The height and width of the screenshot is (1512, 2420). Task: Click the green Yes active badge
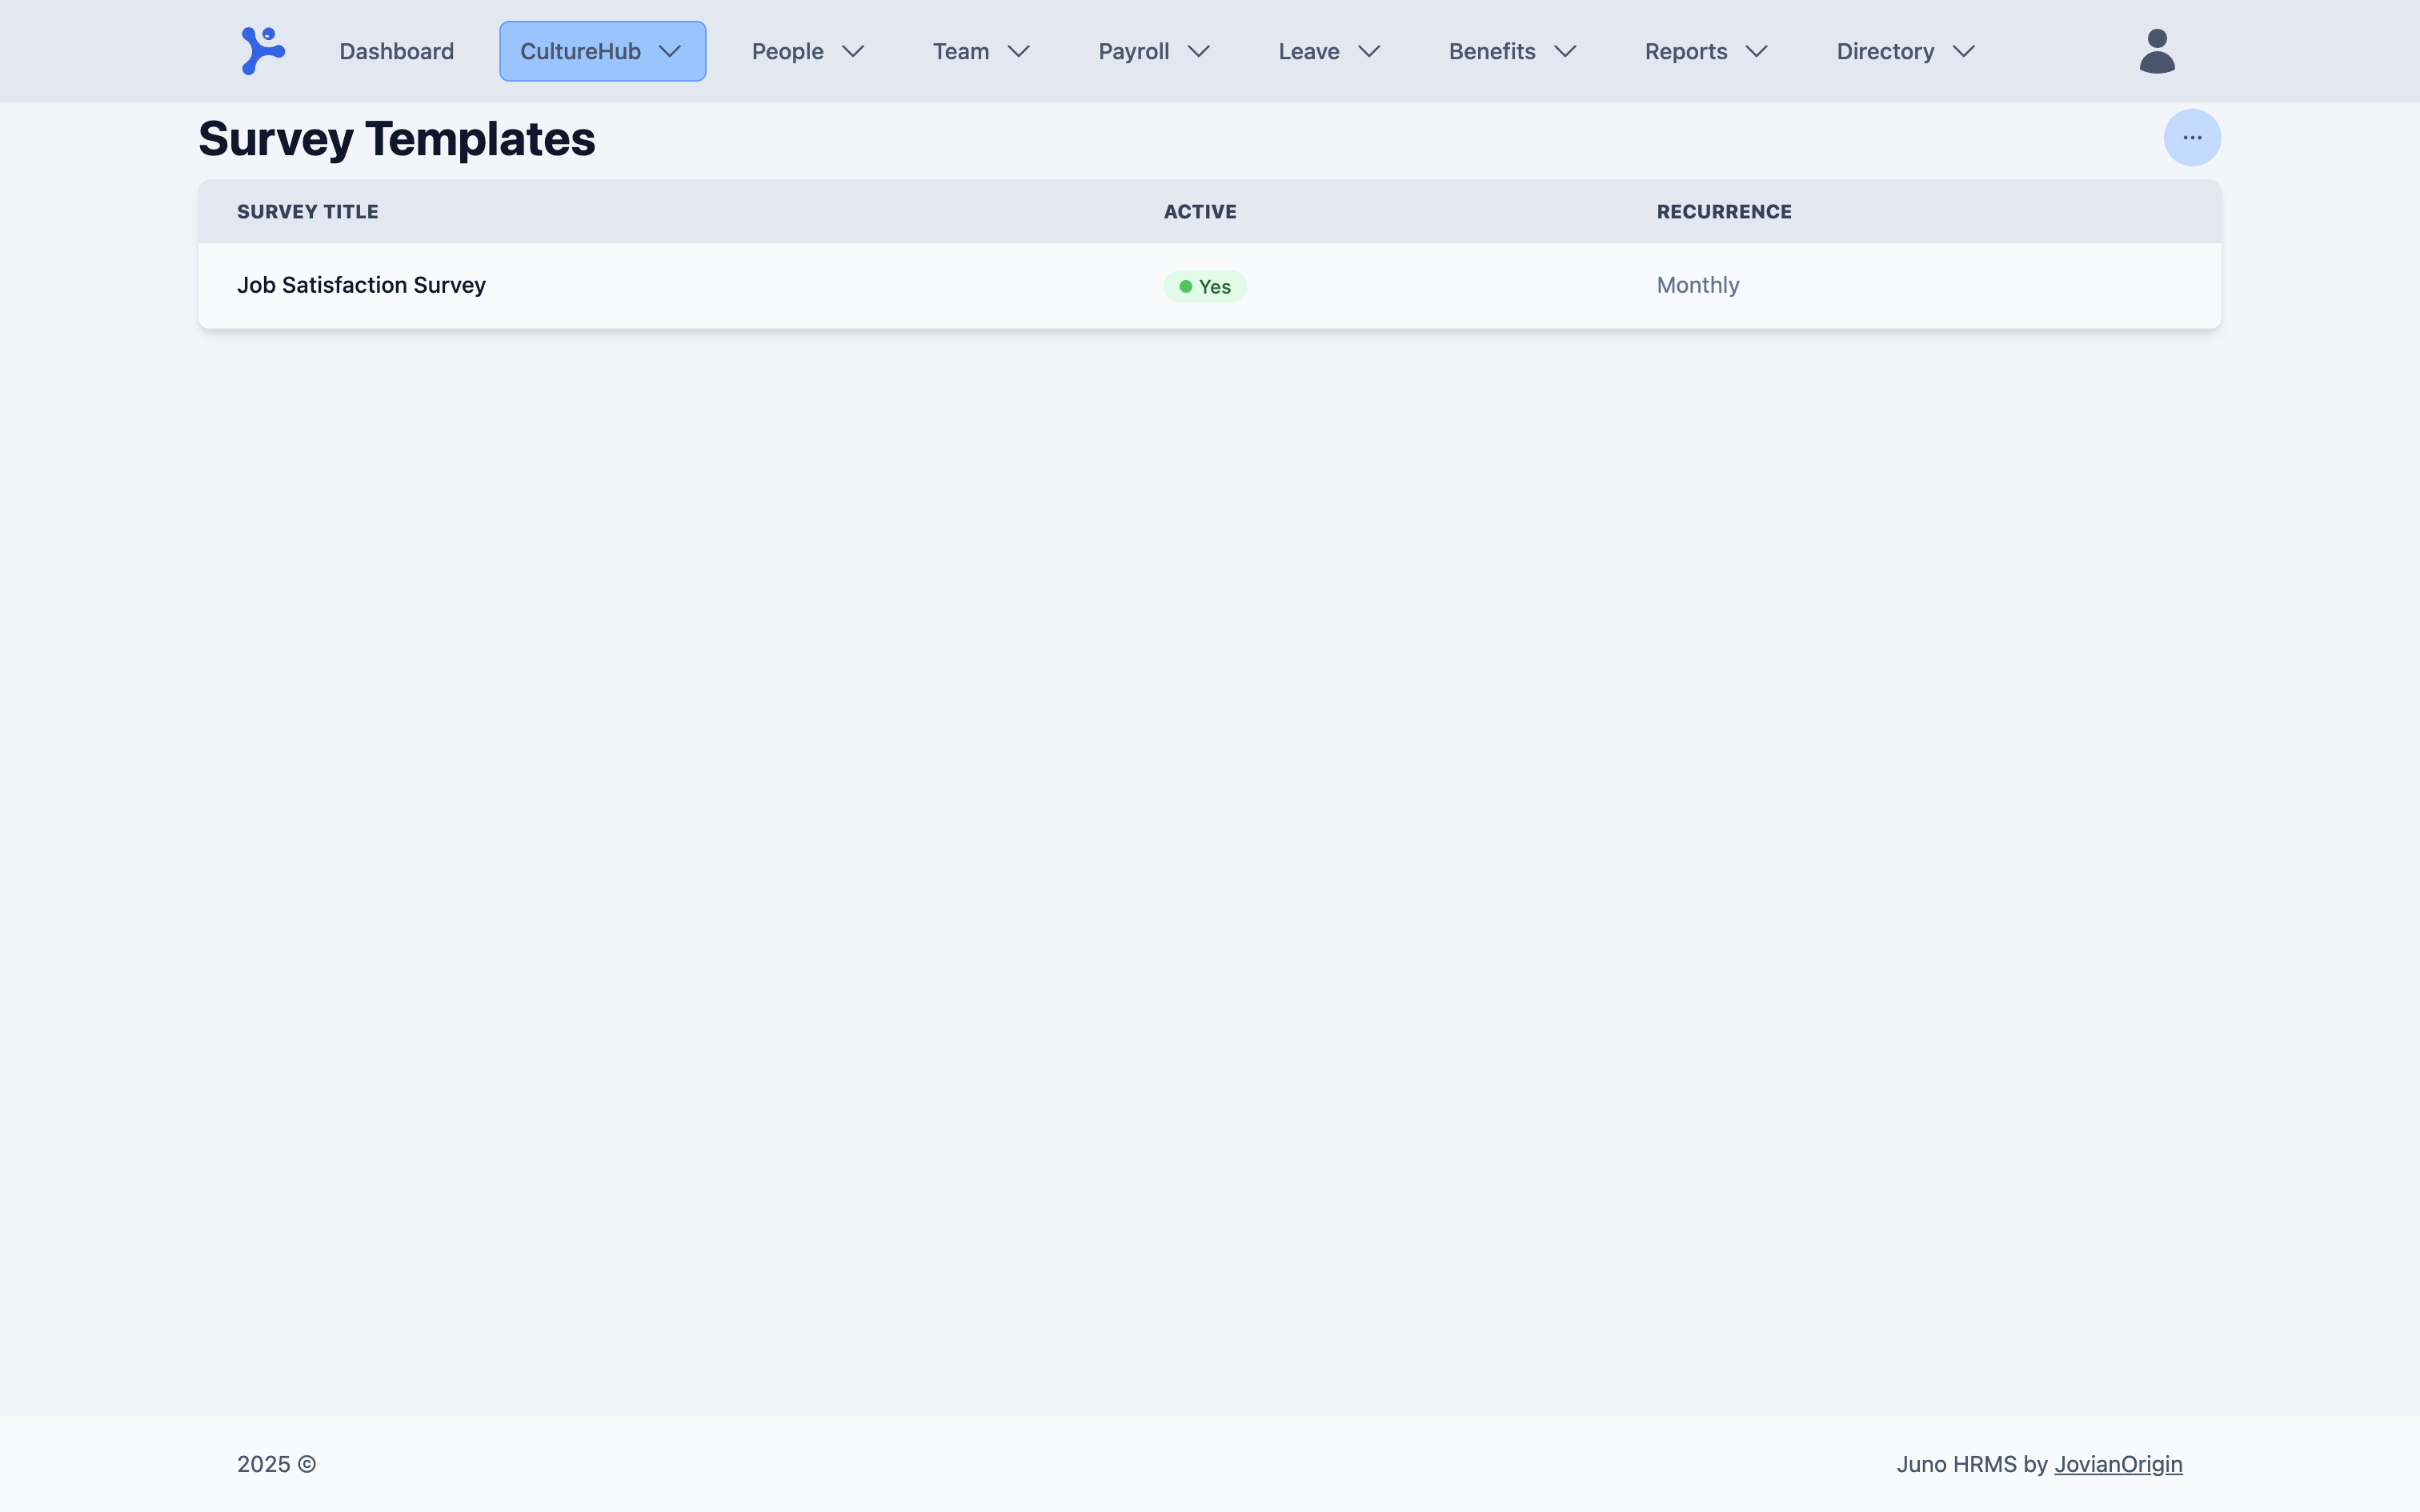click(x=1204, y=287)
